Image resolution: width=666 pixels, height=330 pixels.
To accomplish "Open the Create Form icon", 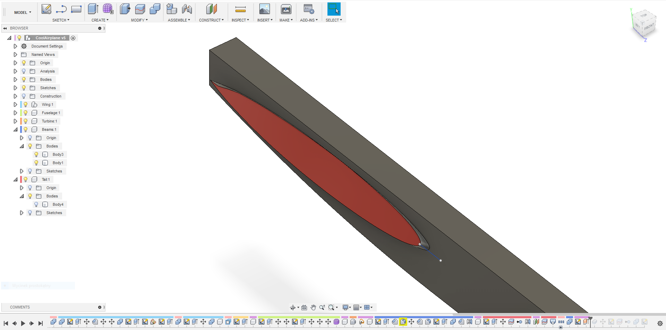I will 108,9.
